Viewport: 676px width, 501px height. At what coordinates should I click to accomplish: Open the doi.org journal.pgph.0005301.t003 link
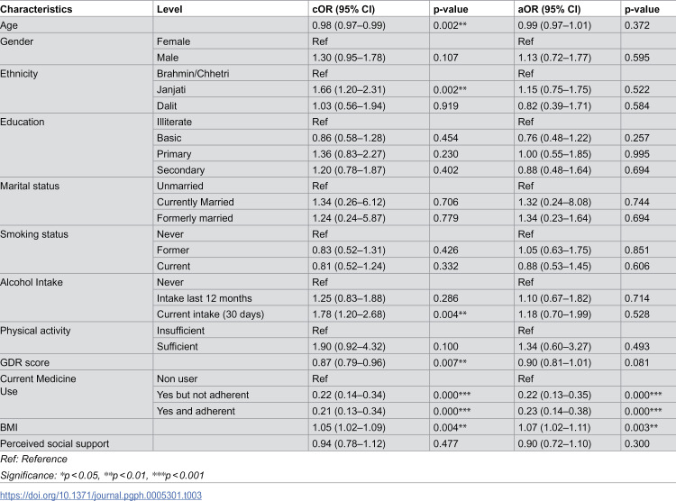point(101,495)
